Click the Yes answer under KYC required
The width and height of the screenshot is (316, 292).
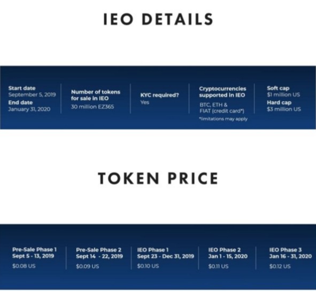(145, 102)
